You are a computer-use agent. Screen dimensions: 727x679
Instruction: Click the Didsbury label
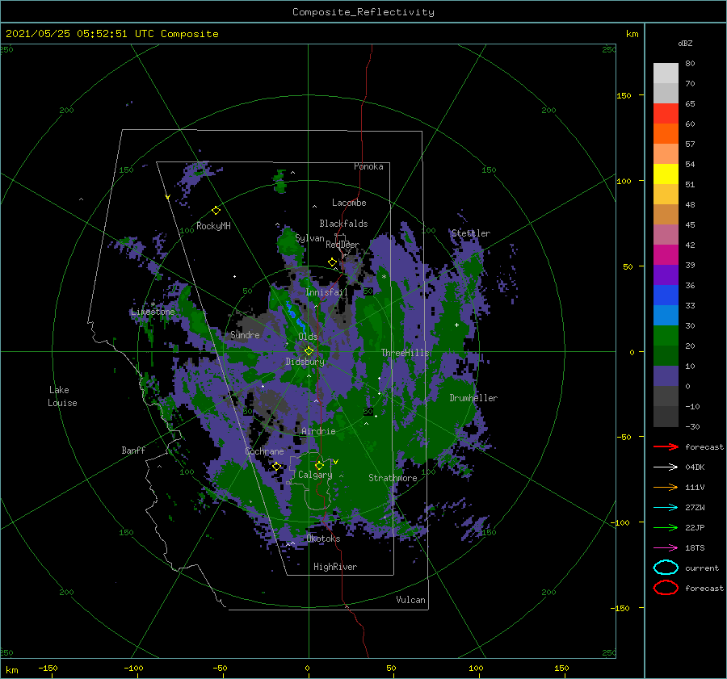click(305, 362)
